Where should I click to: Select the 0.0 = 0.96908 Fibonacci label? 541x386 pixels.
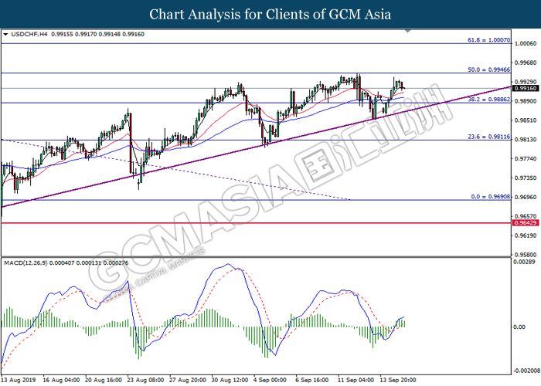tap(490, 196)
